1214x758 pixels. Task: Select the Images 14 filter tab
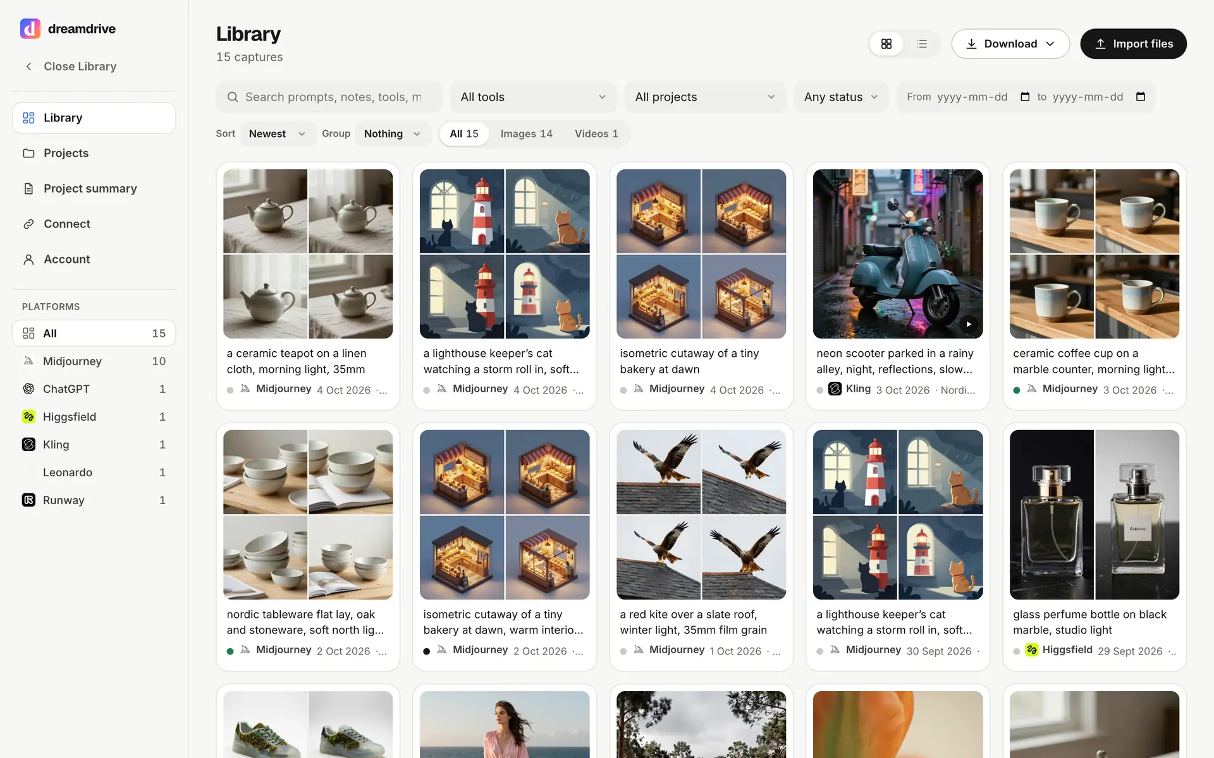(527, 134)
